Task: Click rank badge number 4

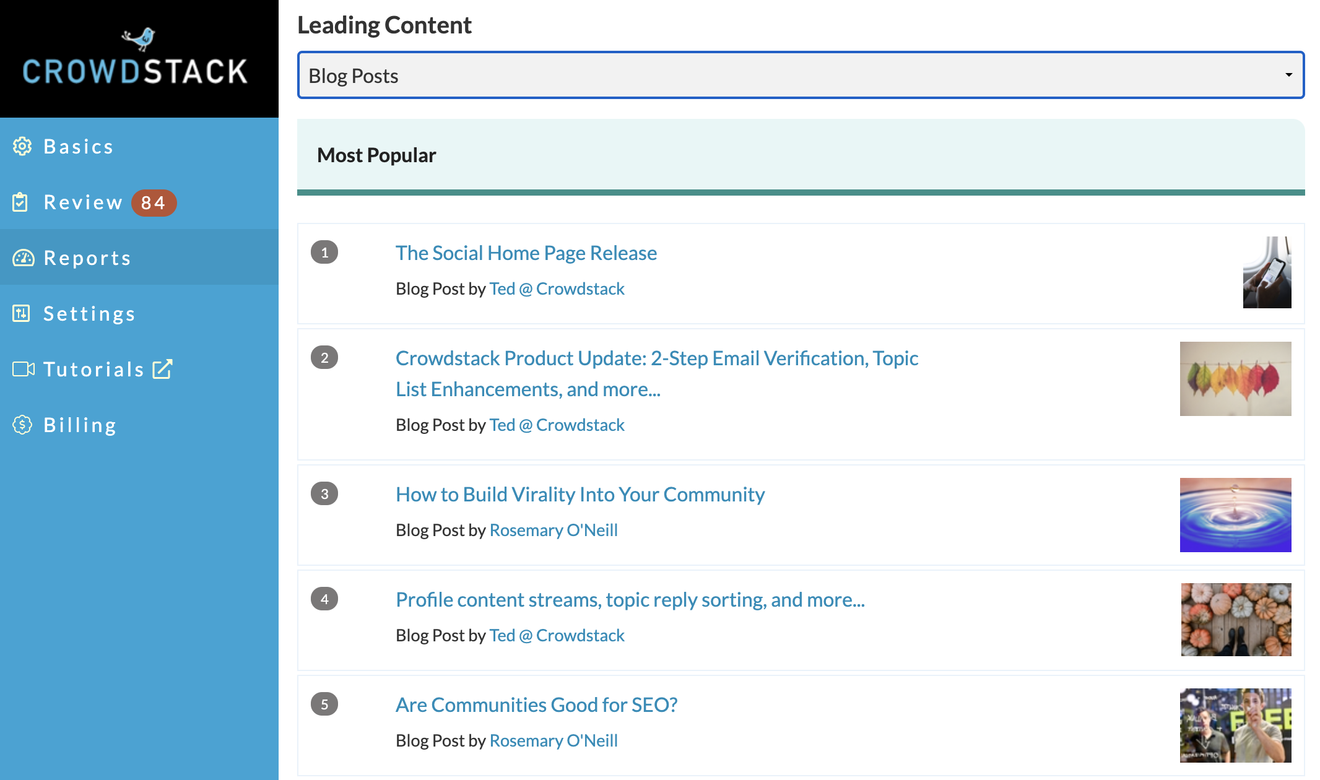Action: [324, 599]
